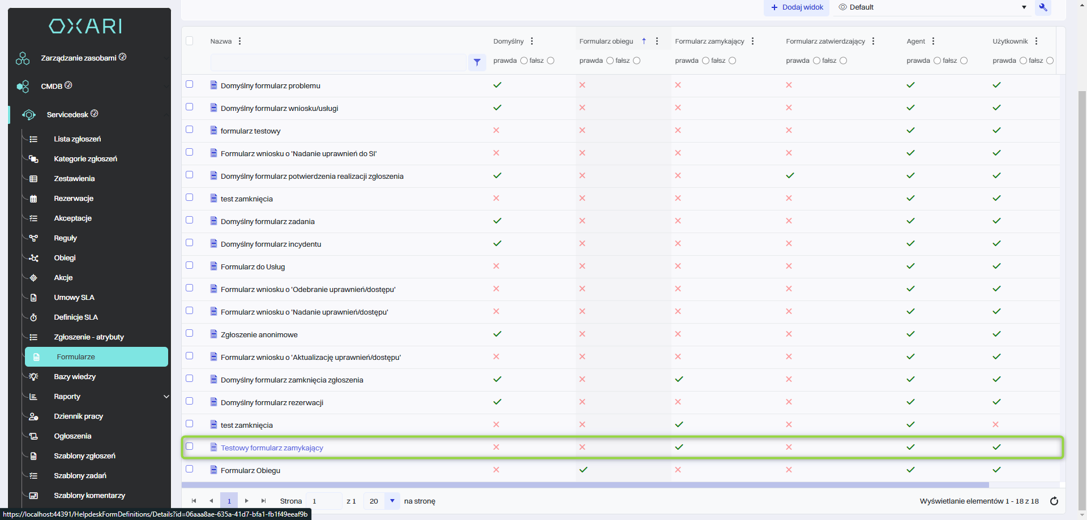Image resolution: width=1087 pixels, height=520 pixels.
Task: Toggle the select-all checkbox in header
Action: [x=190, y=41]
